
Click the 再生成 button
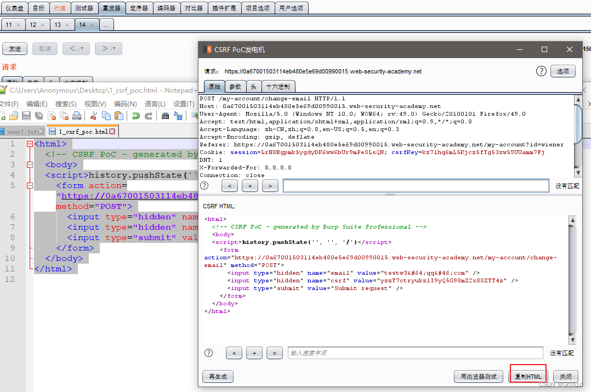tap(218, 377)
